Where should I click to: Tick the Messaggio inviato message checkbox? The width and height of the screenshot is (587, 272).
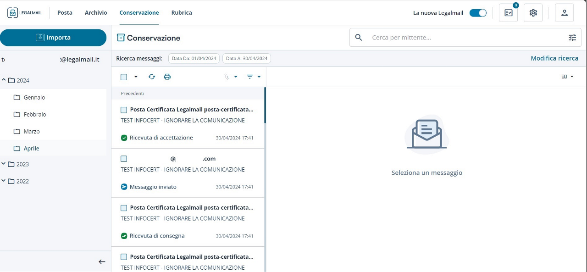point(124,159)
